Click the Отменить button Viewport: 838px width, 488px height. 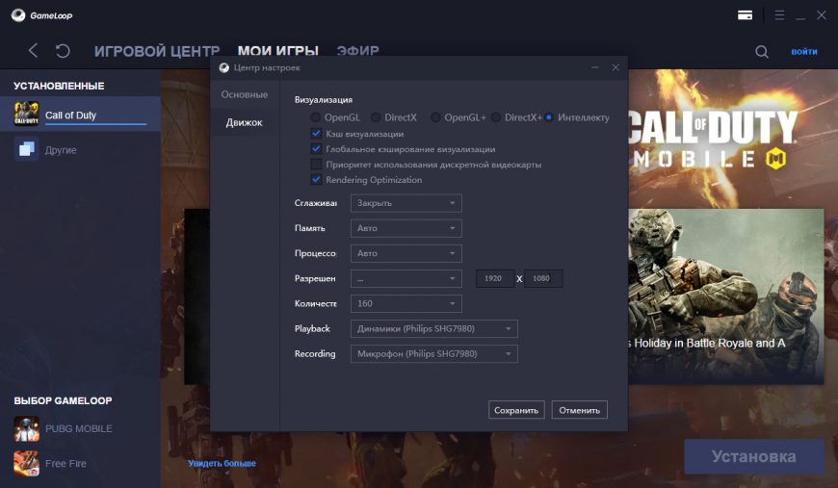[x=579, y=410]
